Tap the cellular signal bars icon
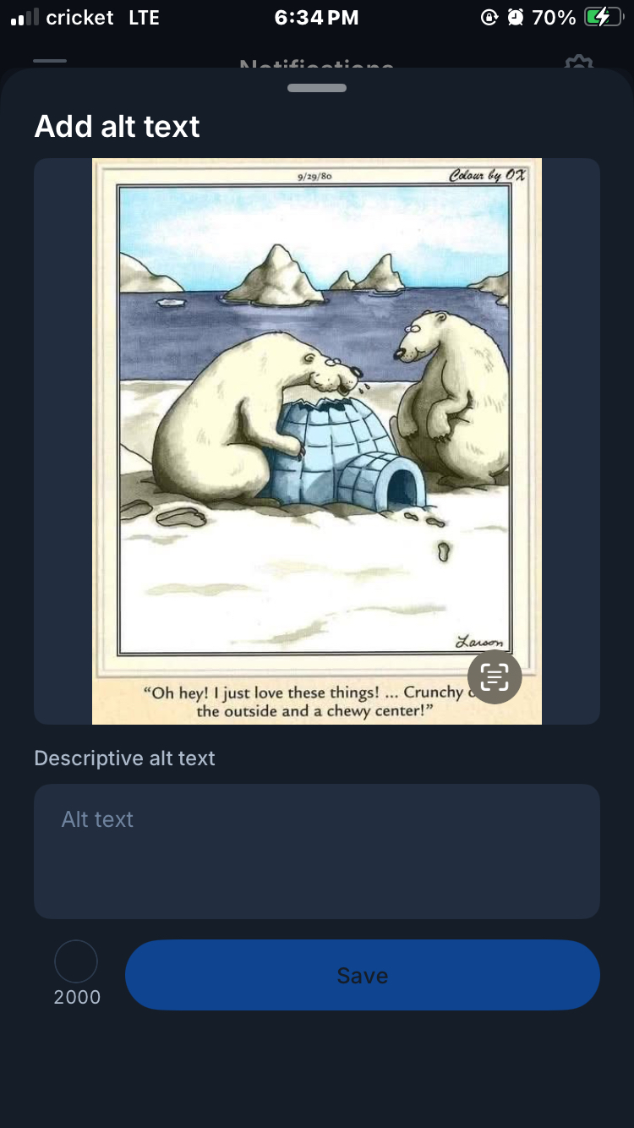The width and height of the screenshot is (634, 1128). coord(25,17)
